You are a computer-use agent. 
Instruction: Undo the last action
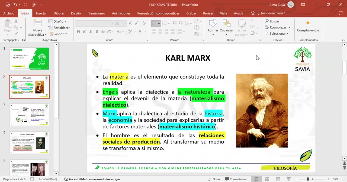(15, 5)
